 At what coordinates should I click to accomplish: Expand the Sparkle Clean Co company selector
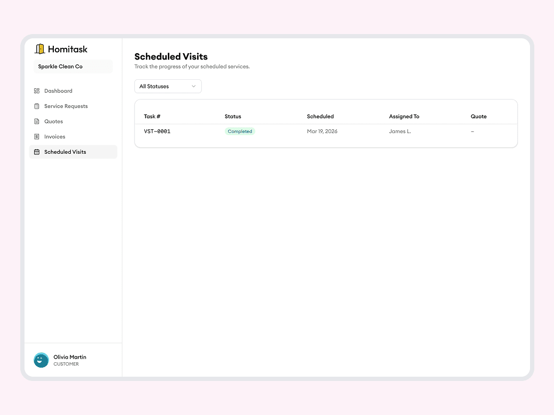[x=73, y=66]
